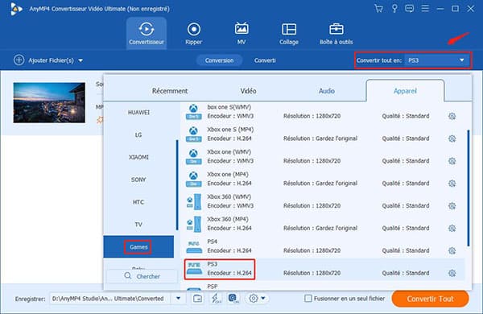The width and height of the screenshot is (483, 314).
Task: Open the hamburger menu icon
Action: point(425,8)
